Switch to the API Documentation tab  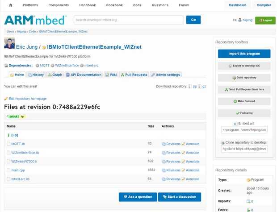coord(84,75)
